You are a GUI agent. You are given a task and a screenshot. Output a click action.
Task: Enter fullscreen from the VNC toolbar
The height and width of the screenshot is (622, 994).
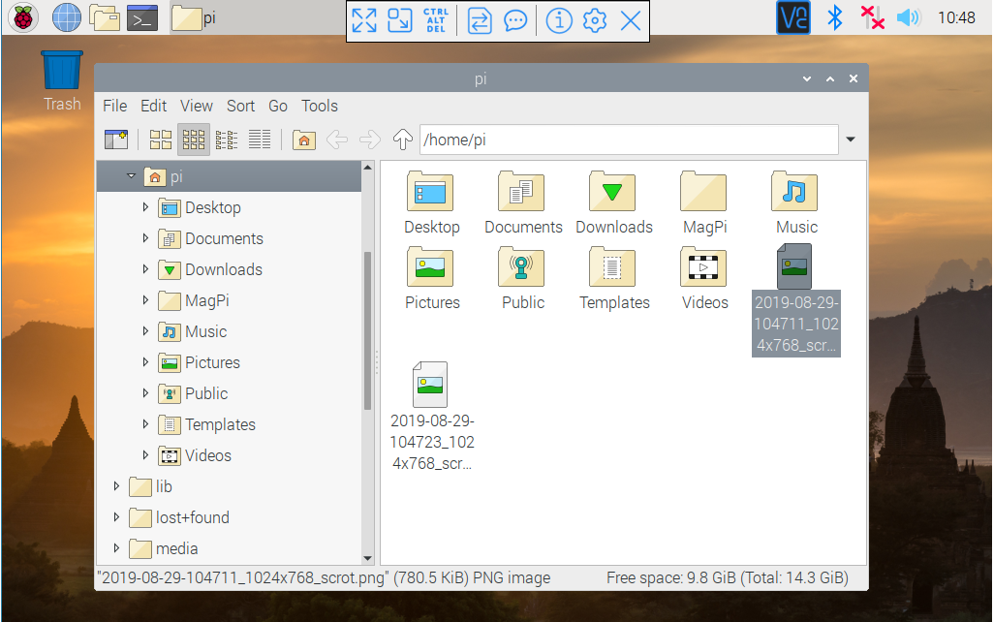pyautogui.click(x=365, y=19)
